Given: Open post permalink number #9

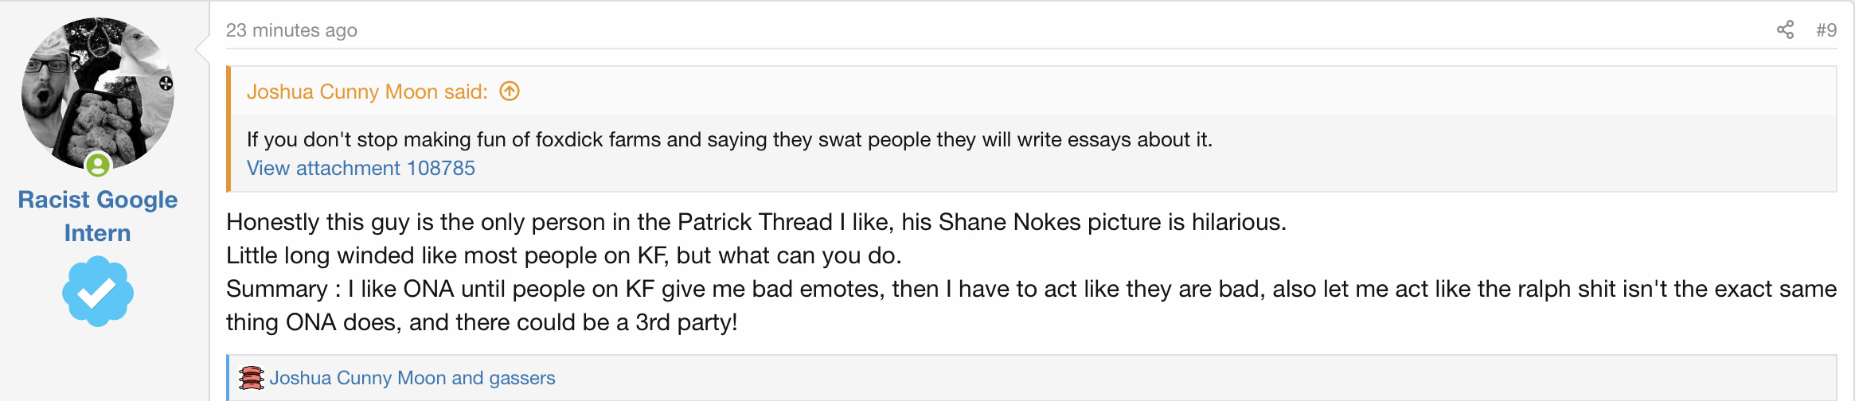Looking at the screenshot, I should [x=1826, y=30].
